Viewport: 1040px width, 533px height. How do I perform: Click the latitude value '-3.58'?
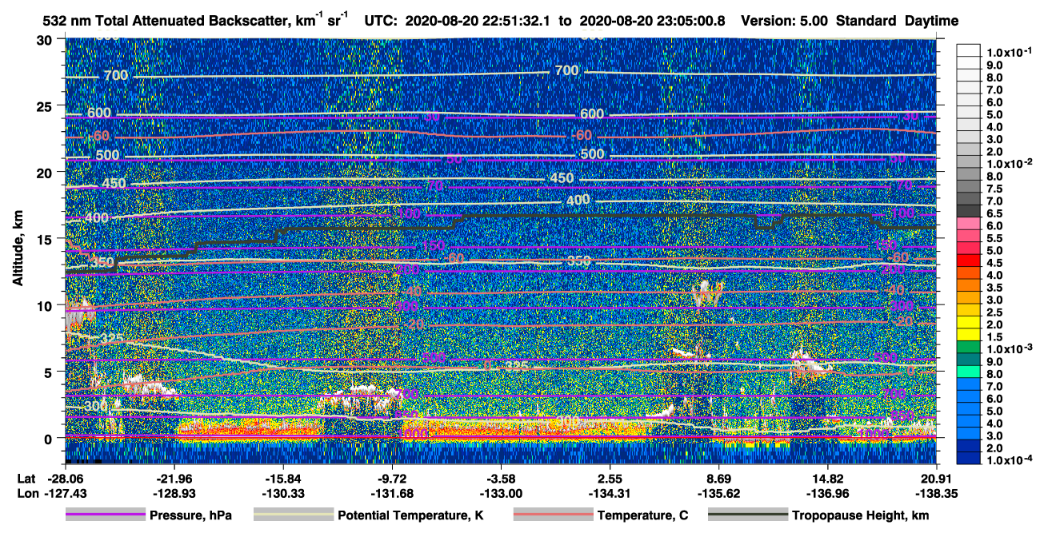pos(501,478)
